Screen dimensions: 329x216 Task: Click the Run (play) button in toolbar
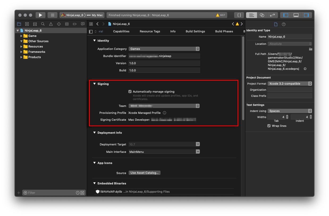click(40, 15)
